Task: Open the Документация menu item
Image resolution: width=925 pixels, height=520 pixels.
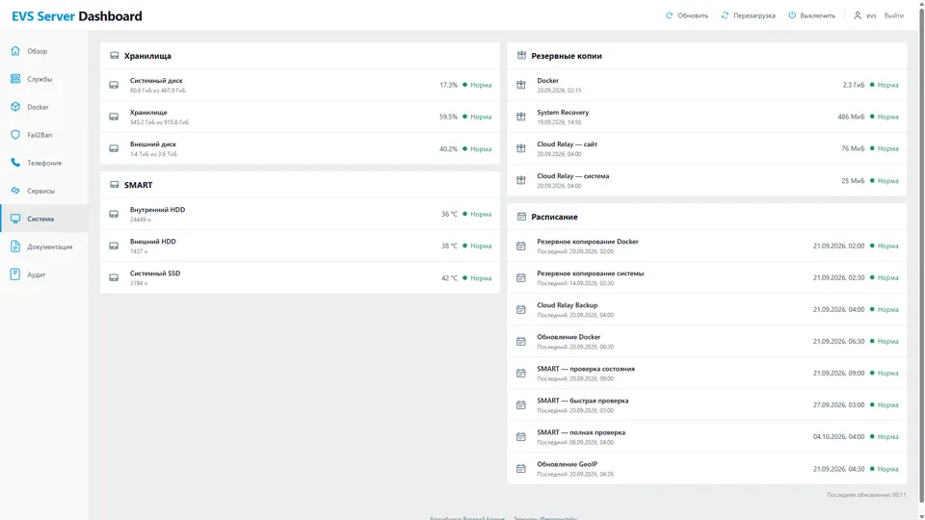Action: (44, 247)
